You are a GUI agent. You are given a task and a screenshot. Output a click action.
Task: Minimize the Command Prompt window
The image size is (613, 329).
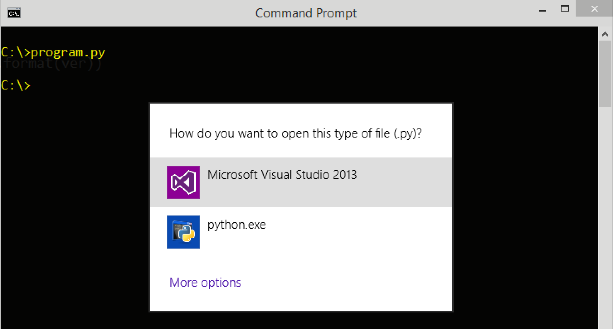coord(542,9)
